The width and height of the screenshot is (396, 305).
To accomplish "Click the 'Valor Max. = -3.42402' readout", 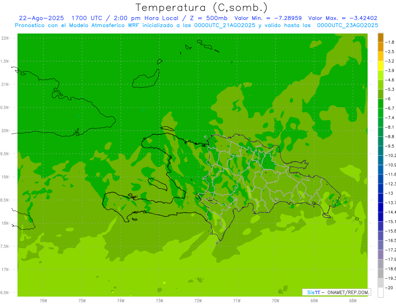I will [x=343, y=18].
